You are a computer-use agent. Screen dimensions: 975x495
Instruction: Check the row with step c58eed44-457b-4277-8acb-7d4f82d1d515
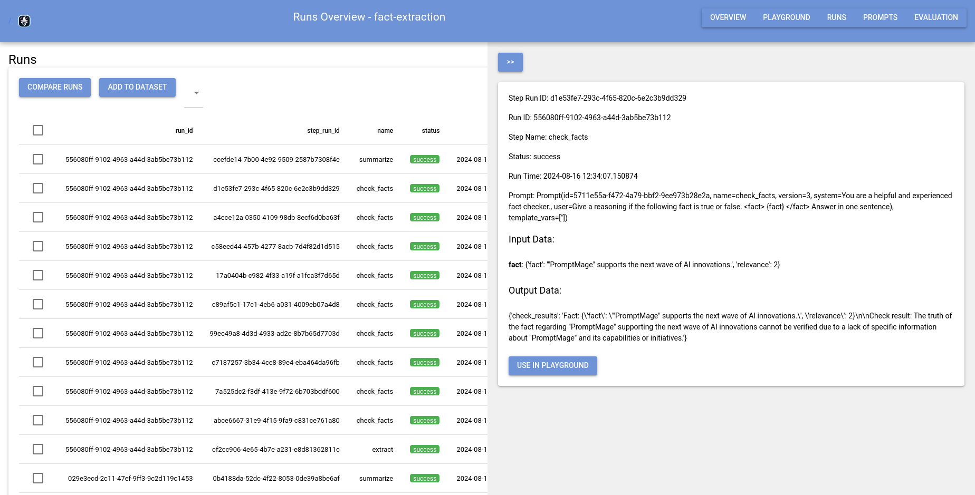[x=38, y=246]
